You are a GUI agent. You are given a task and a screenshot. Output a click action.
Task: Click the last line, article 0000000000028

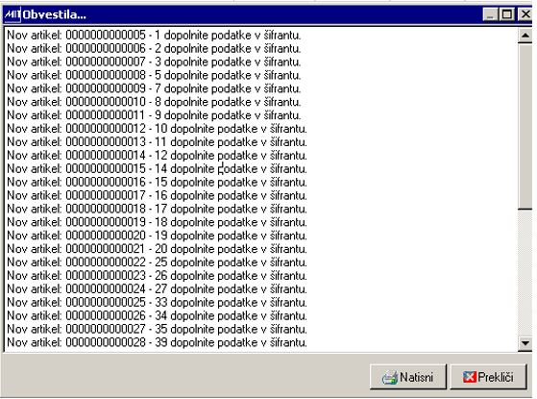[157, 343]
